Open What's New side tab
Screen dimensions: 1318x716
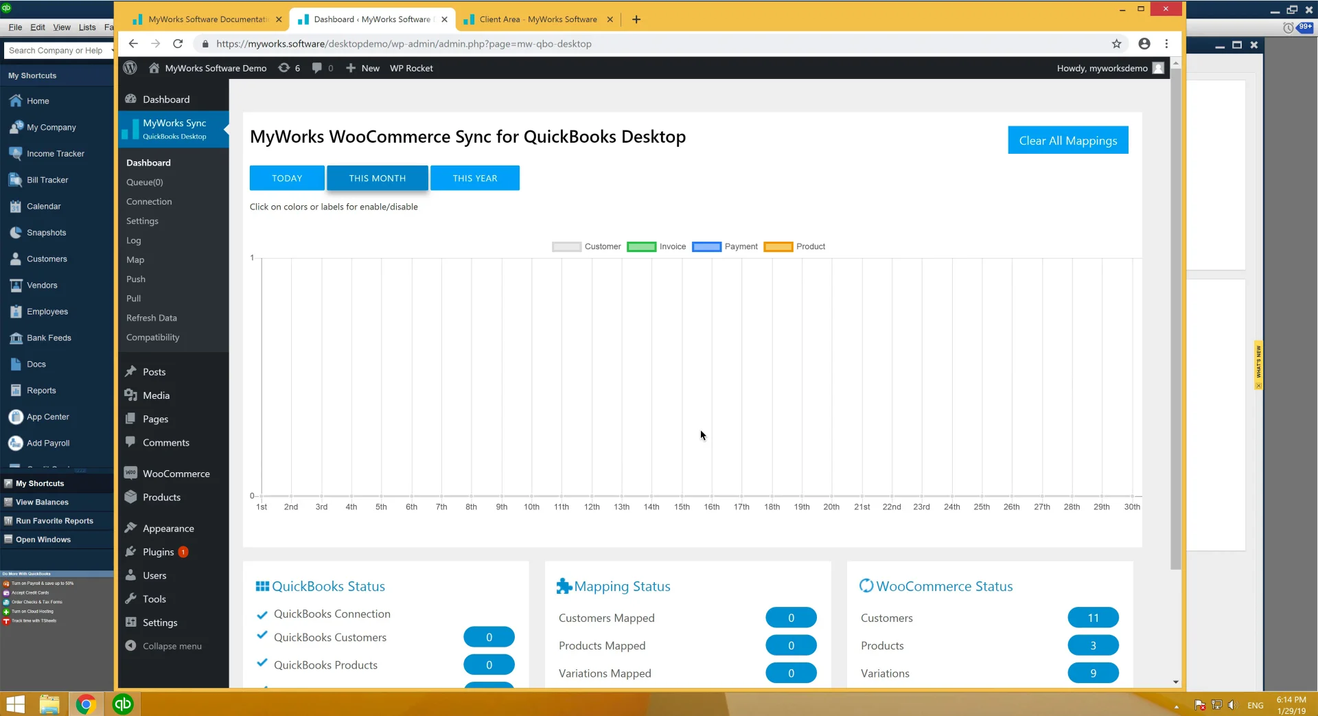(x=1258, y=365)
